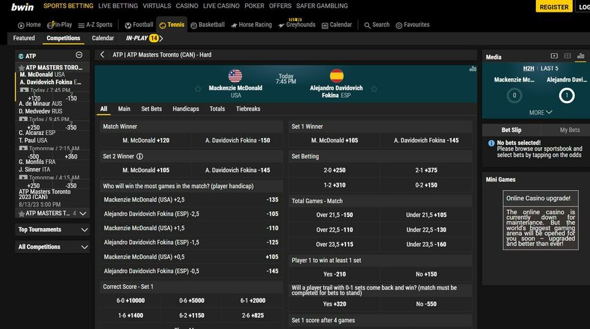The height and width of the screenshot is (329, 590).
Task: Switch to LIVE BETTING menu
Action: pos(117,6)
